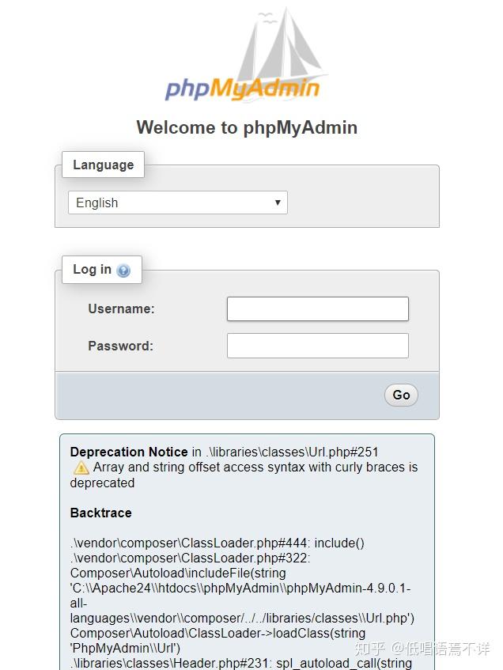Screen dimensions: 503x670
Task: Select the Language dropdown arrow
Action: [278, 203]
